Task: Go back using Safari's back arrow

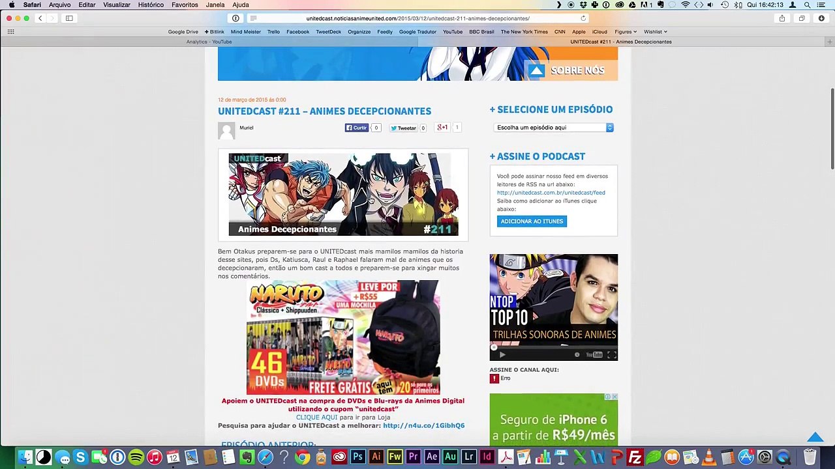Action: point(40,18)
